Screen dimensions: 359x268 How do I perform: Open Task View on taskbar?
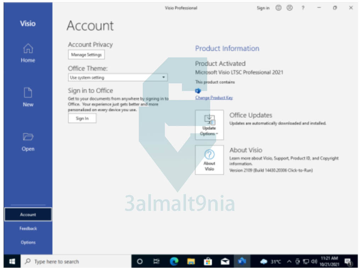pyautogui.click(x=156, y=261)
